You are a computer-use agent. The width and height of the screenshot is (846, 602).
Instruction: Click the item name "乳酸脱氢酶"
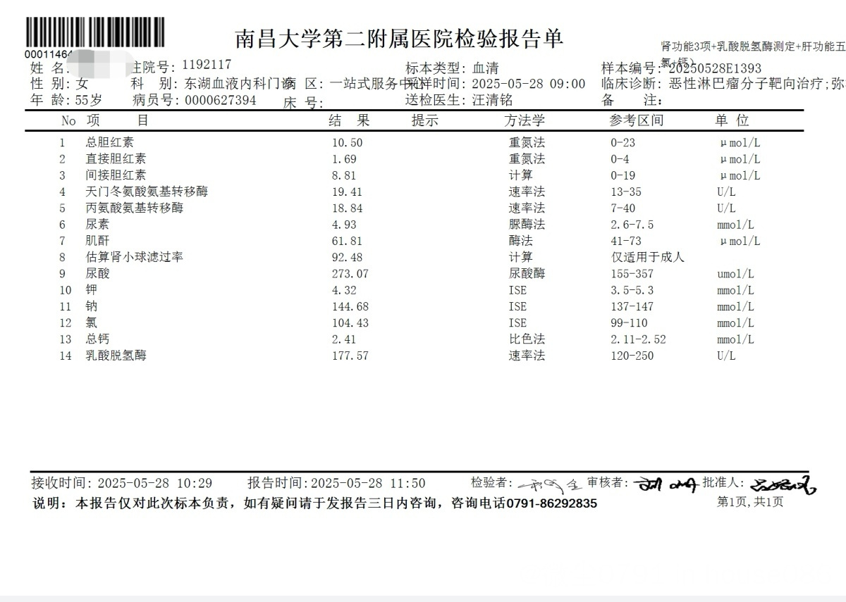[x=116, y=355]
